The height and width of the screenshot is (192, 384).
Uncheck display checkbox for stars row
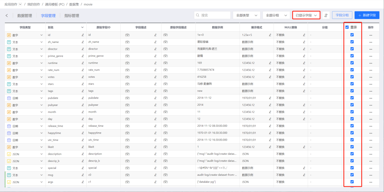(352, 84)
